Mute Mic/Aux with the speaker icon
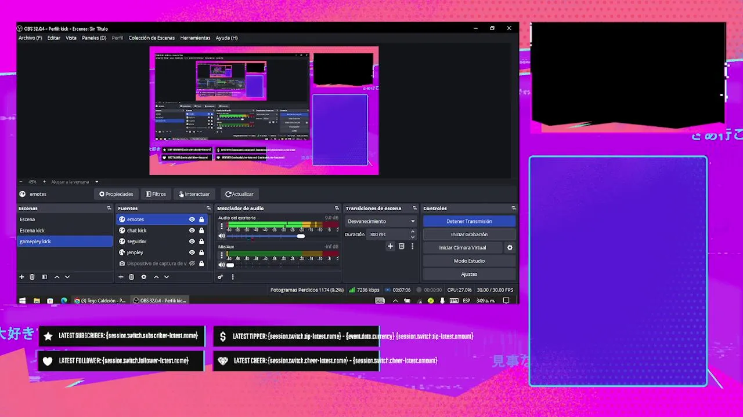The width and height of the screenshot is (743, 417). click(221, 265)
